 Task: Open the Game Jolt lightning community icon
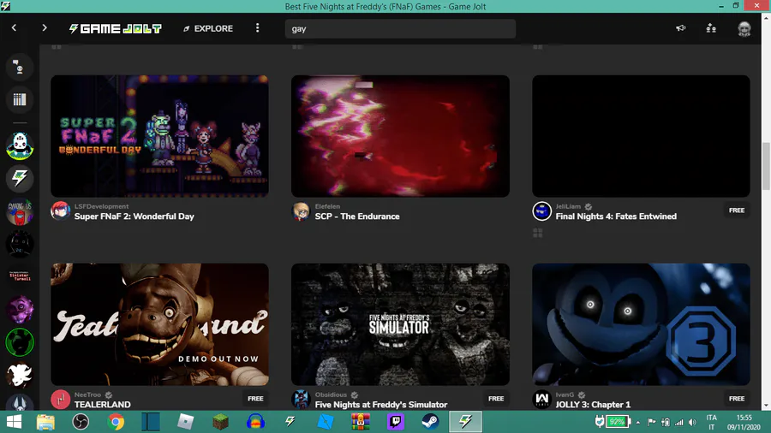20,178
